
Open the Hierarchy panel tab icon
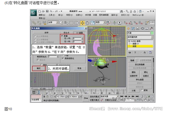(x=138, y=28)
